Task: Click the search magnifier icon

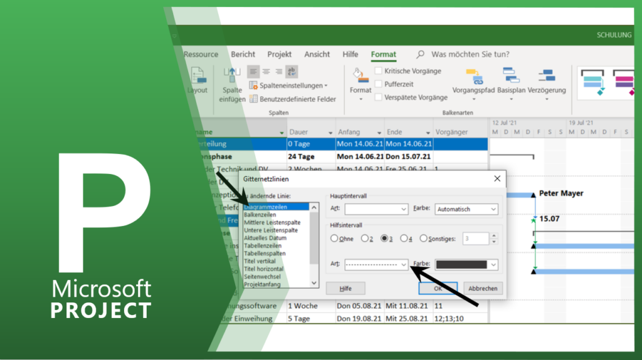Action: coord(421,55)
